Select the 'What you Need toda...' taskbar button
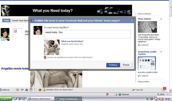172x101 pixels. [68, 99]
